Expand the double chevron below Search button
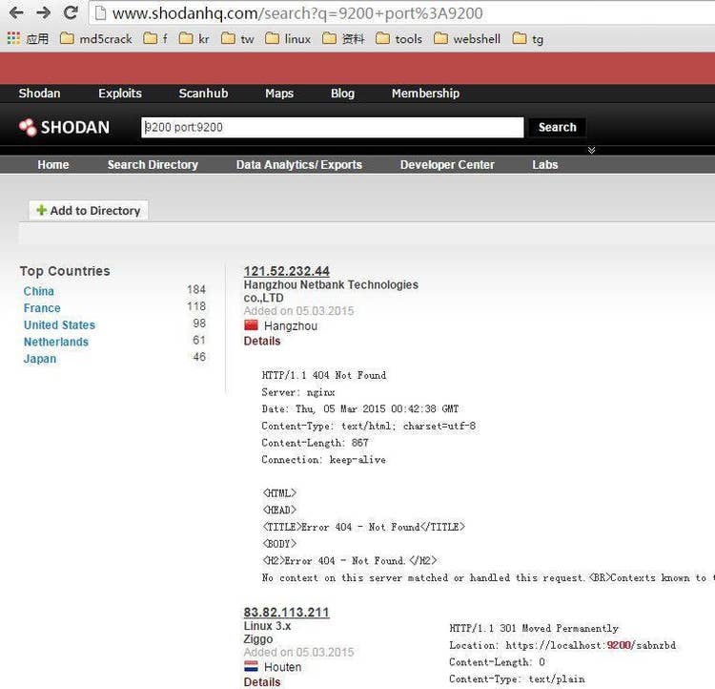This screenshot has height=689, width=715. click(591, 150)
